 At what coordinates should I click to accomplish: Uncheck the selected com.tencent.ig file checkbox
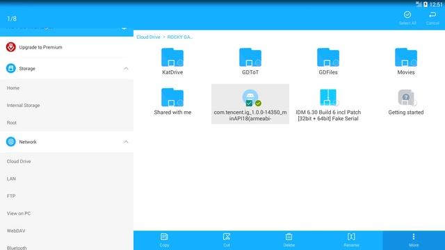[x=249, y=103]
